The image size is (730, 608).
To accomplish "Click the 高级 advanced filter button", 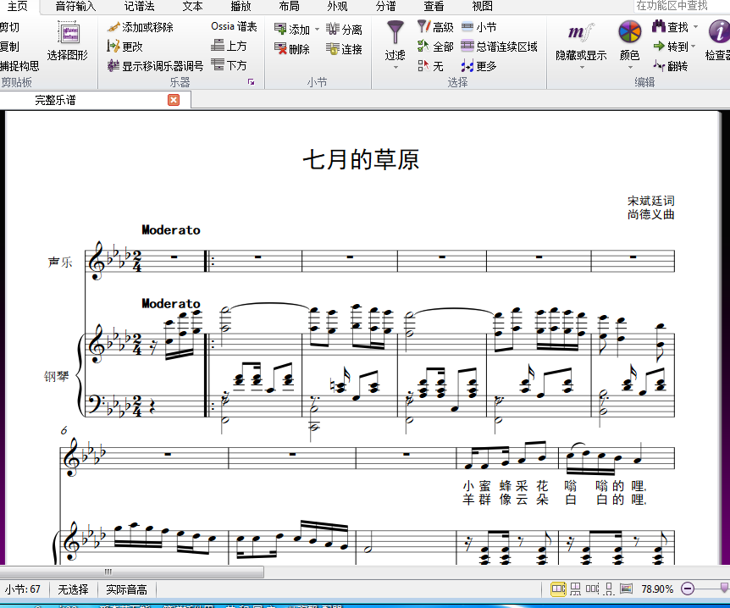I will point(435,27).
